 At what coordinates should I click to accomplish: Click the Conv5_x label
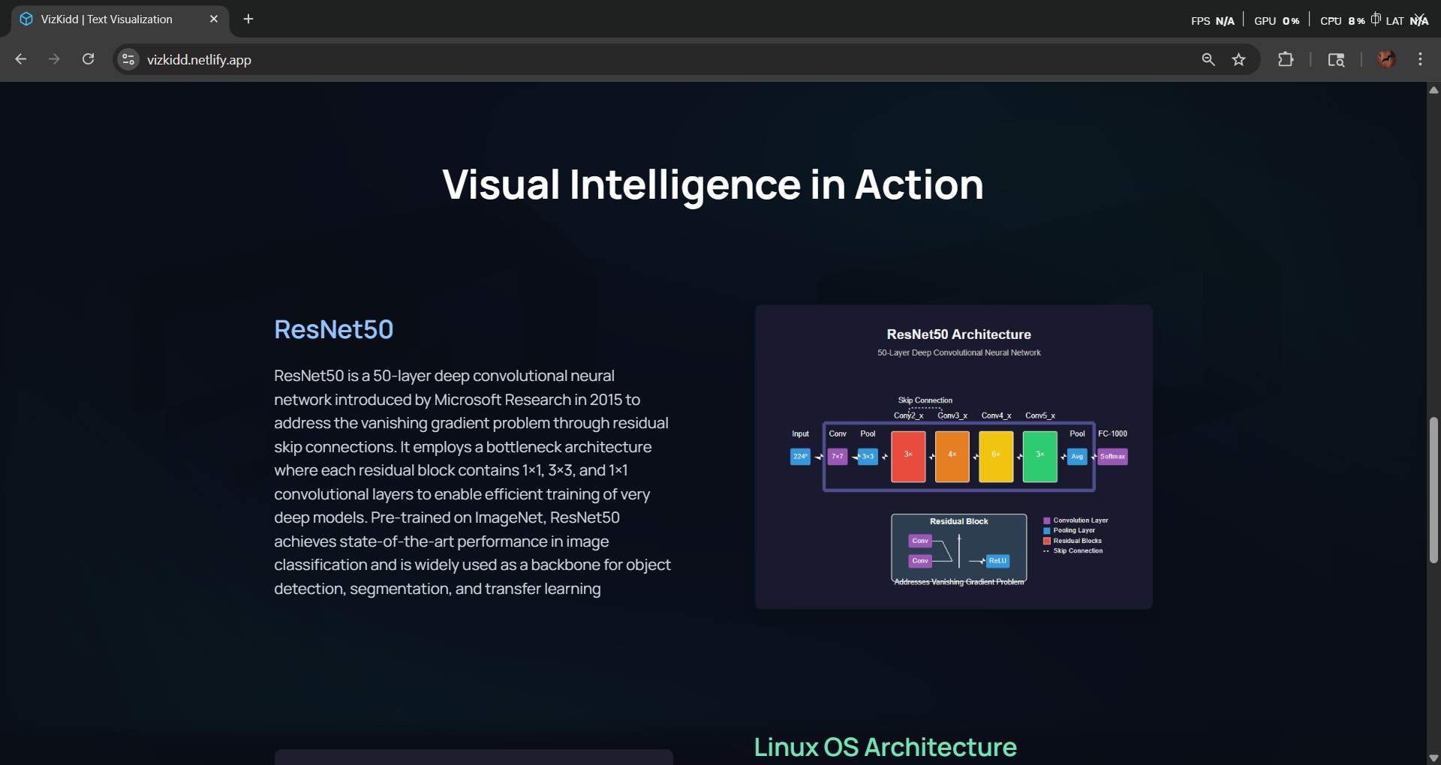(1040, 415)
